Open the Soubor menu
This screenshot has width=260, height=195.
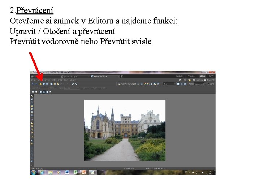pos(34,80)
